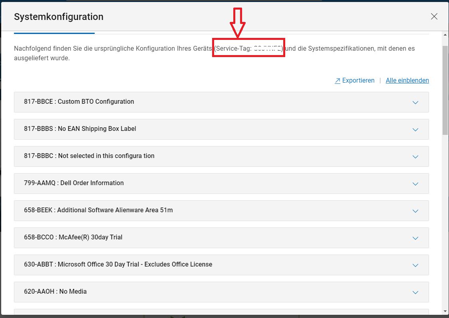The image size is (449, 318).
Task: Expand 658-BCCO McAfee 30day Trial chevron
Action: [x=415, y=238]
